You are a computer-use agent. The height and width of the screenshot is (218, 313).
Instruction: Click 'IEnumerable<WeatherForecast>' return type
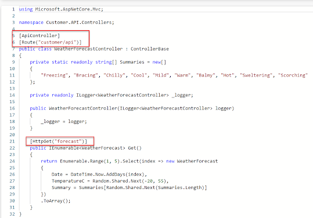pyautogui.click(x=87, y=148)
